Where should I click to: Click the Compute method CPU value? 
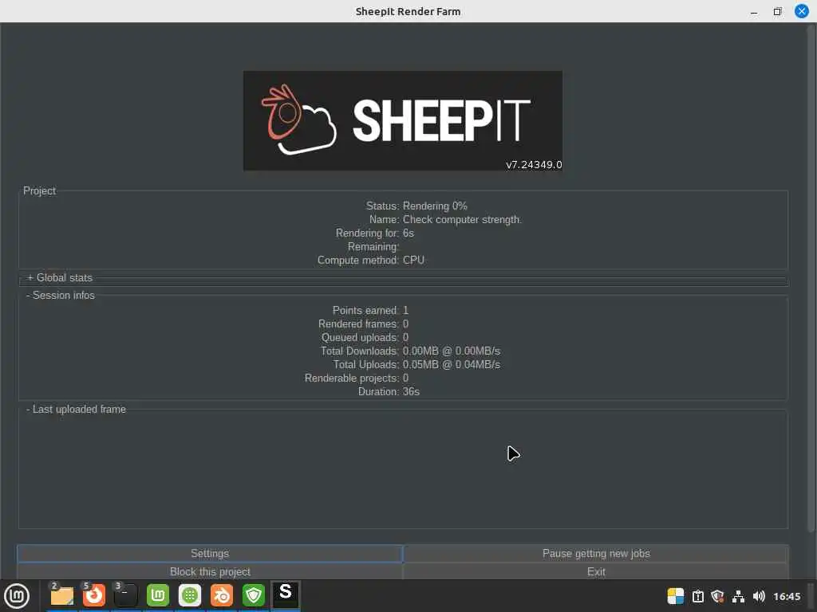[x=414, y=261]
